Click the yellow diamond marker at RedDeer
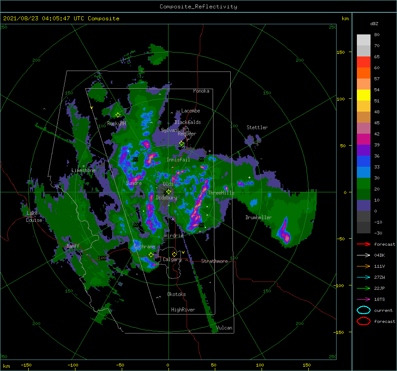This screenshot has width=397, height=371. [182, 143]
